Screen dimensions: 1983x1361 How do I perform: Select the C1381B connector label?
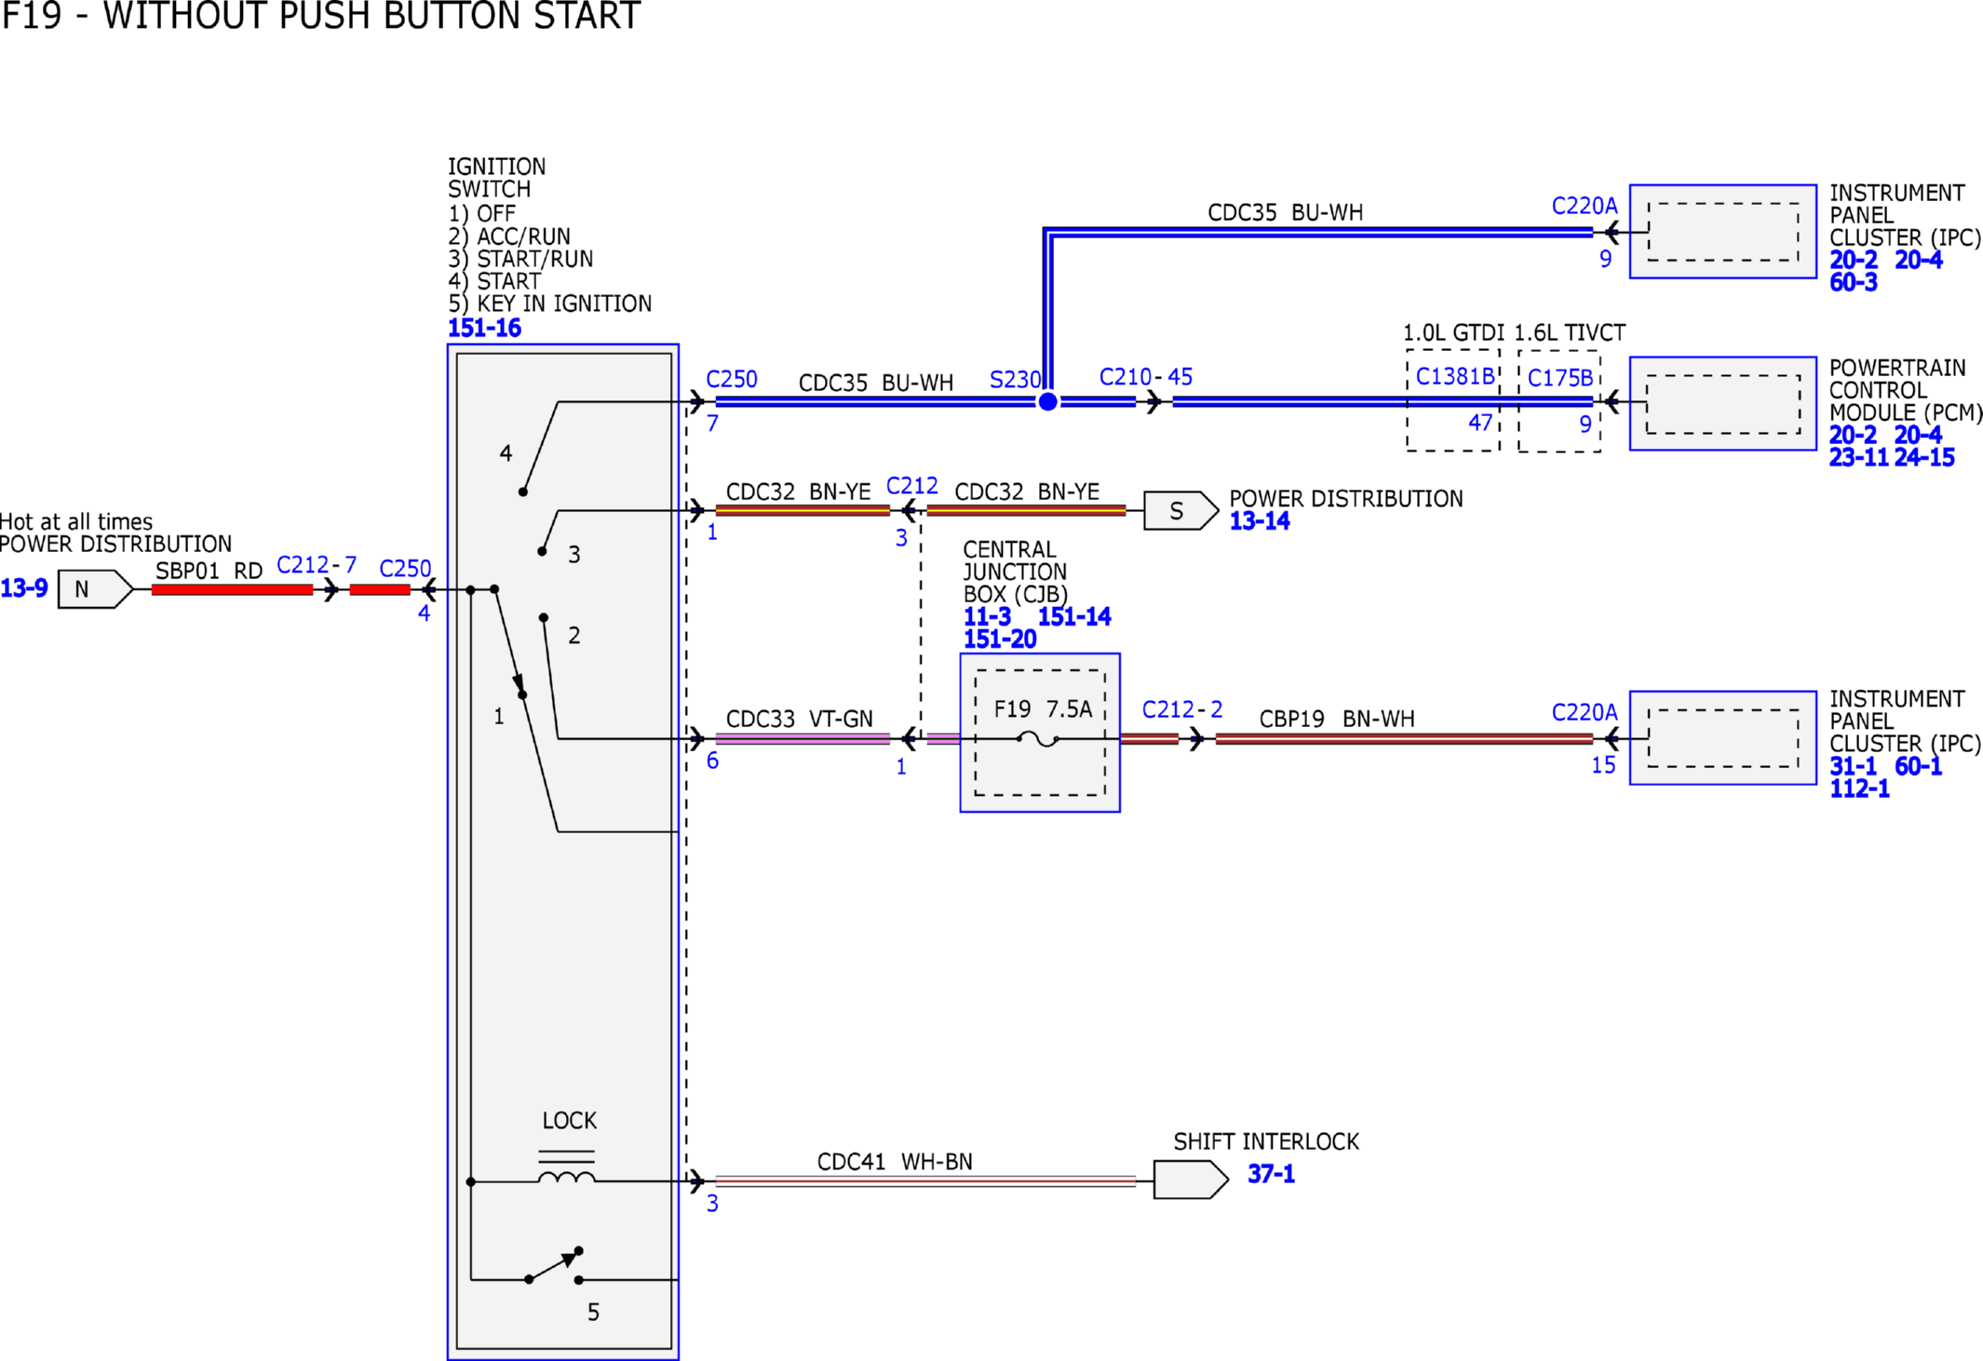point(1455,376)
